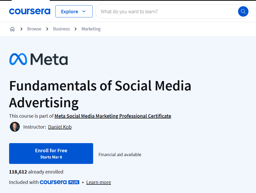Click the Coursera logo
This screenshot has height=193, width=256.
click(x=29, y=11)
